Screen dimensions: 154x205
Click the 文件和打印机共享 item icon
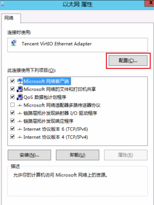(20, 89)
